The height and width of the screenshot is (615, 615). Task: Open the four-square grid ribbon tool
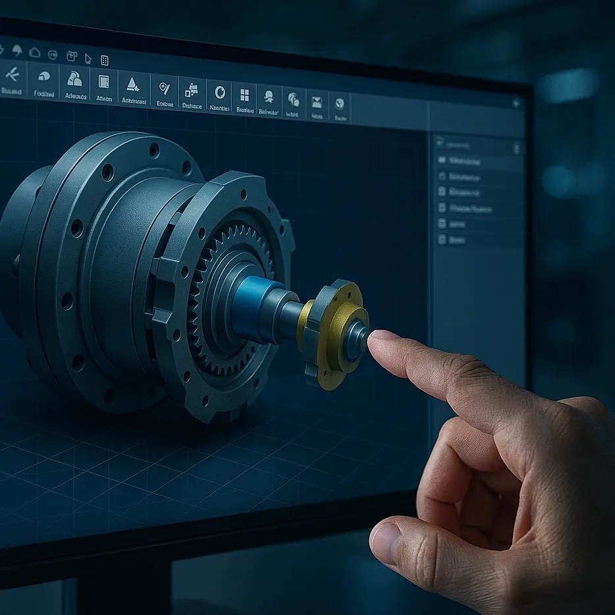pos(244,94)
